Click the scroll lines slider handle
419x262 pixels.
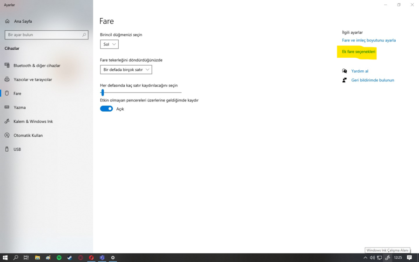(102, 93)
